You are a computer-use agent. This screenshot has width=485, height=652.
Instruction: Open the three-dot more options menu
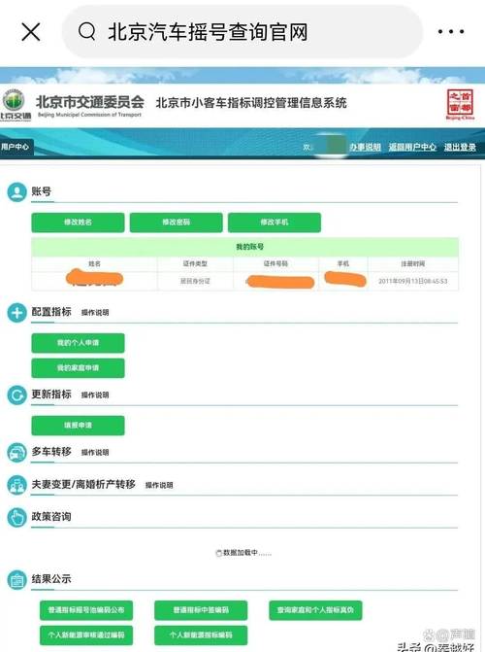click(x=451, y=32)
